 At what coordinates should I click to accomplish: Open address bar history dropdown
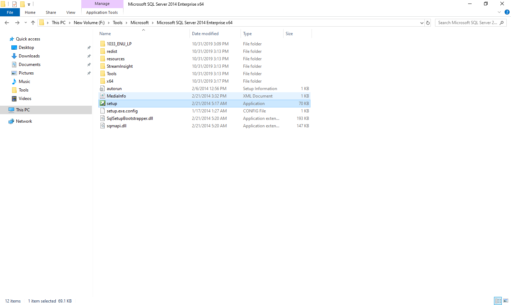(422, 23)
